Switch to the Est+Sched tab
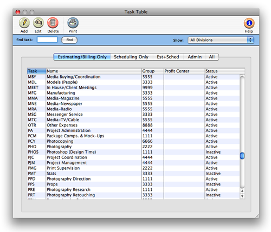 coord(168,57)
